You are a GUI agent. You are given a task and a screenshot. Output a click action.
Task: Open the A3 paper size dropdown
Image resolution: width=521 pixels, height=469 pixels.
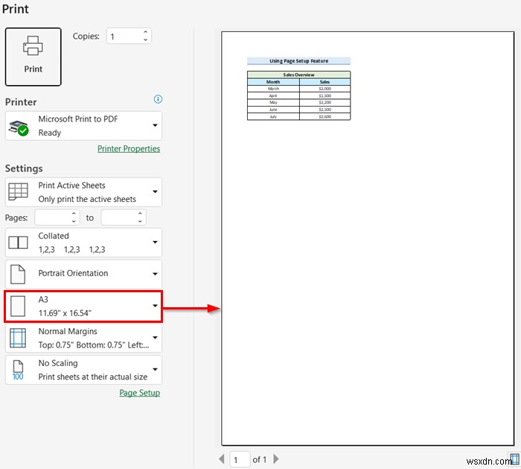point(83,306)
